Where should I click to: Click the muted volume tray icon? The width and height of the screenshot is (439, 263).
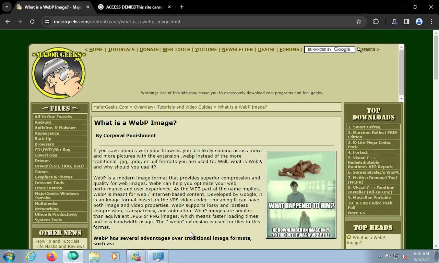(x=404, y=256)
